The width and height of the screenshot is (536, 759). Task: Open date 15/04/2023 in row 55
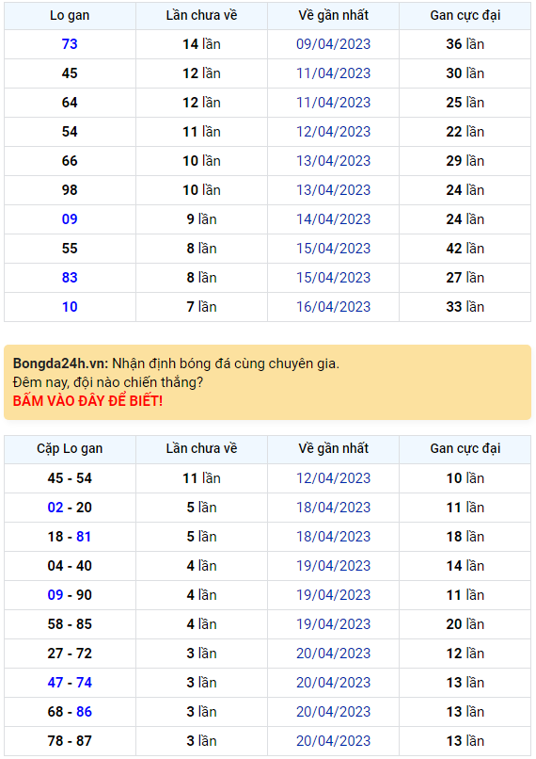[x=334, y=249]
